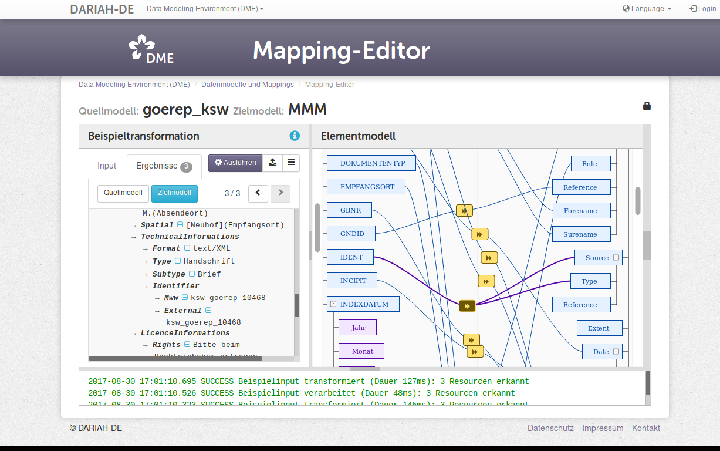Open the list menu icon next to upload
The width and height of the screenshot is (720, 451).
291,163
